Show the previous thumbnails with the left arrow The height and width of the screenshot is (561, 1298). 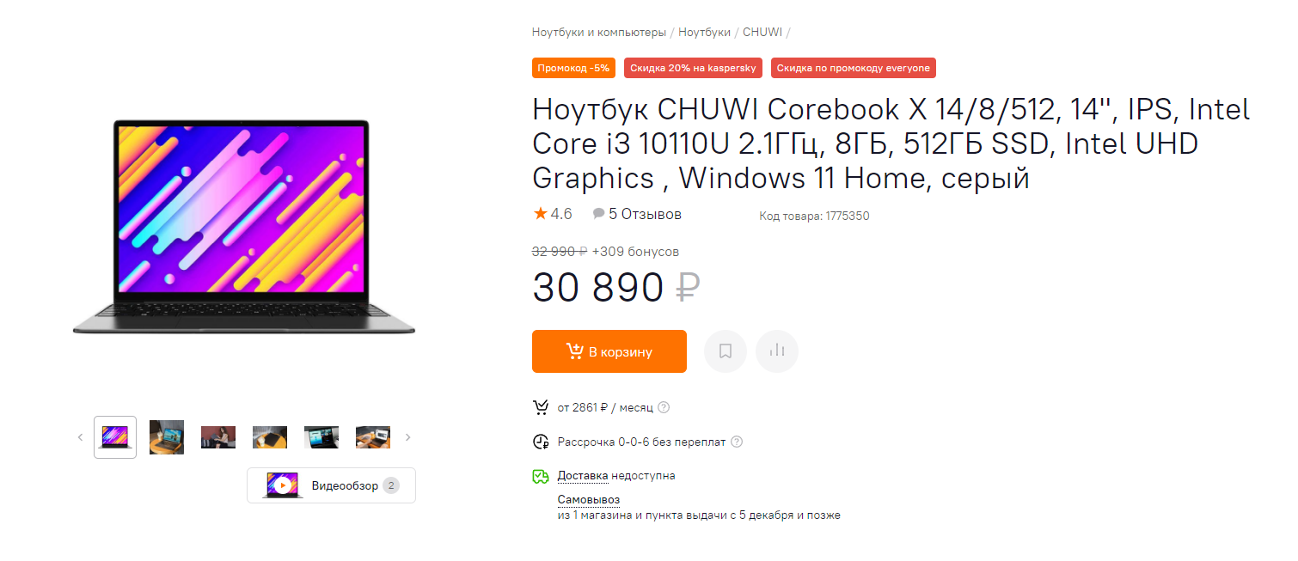coord(80,437)
